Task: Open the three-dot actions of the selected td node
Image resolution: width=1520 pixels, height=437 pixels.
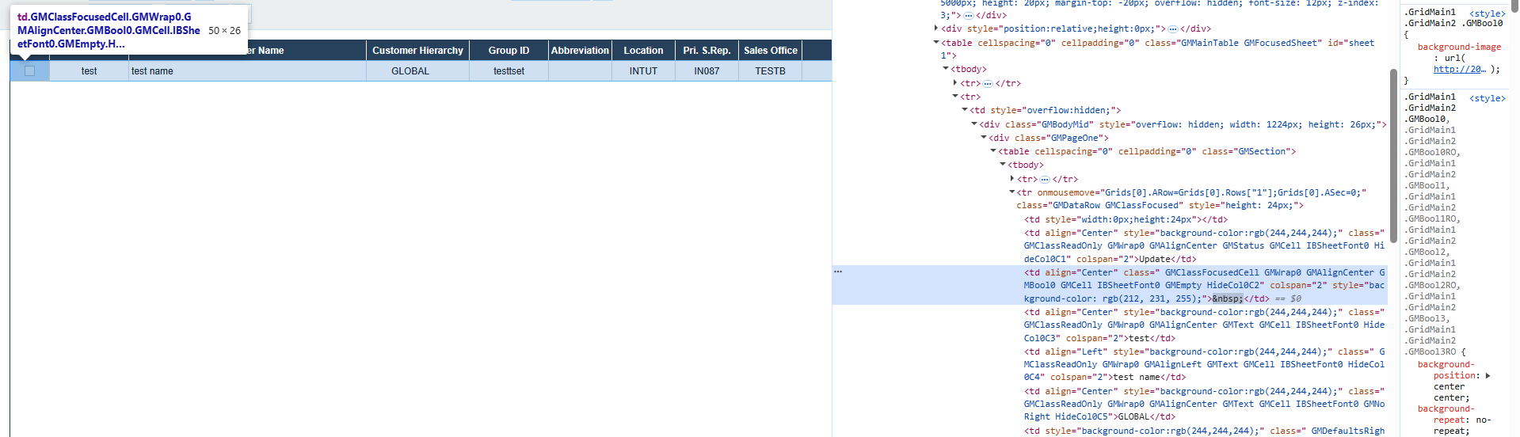Action: click(x=838, y=272)
